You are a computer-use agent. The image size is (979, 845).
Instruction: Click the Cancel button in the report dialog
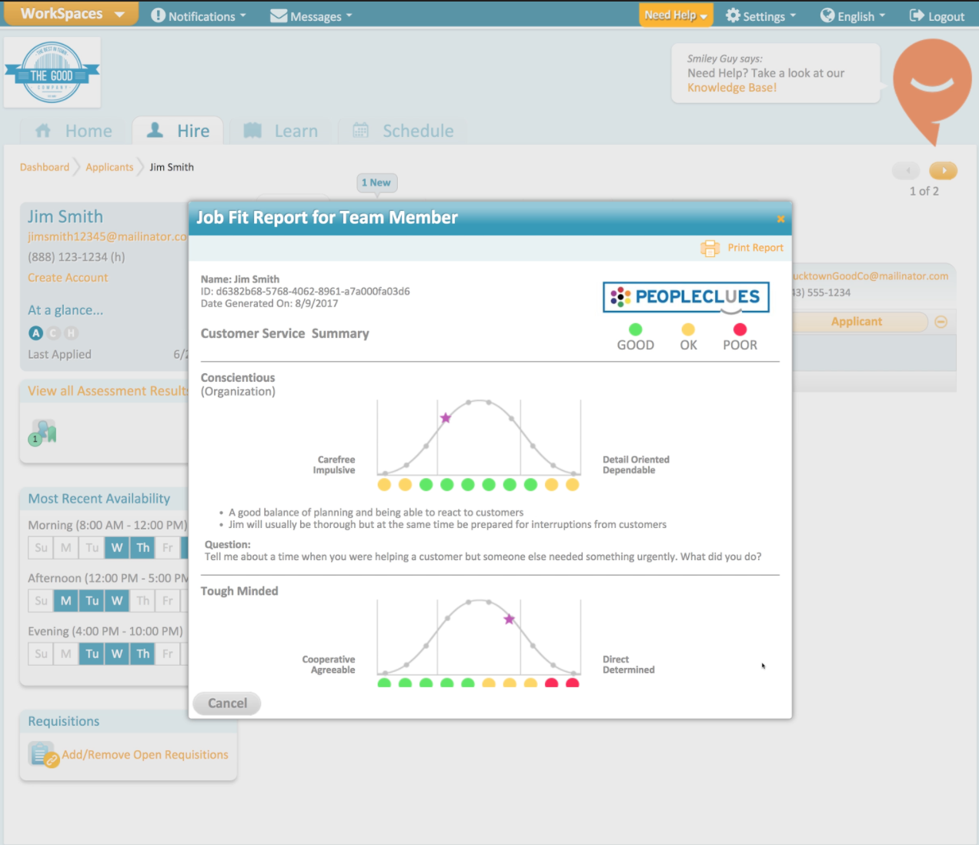(x=226, y=703)
